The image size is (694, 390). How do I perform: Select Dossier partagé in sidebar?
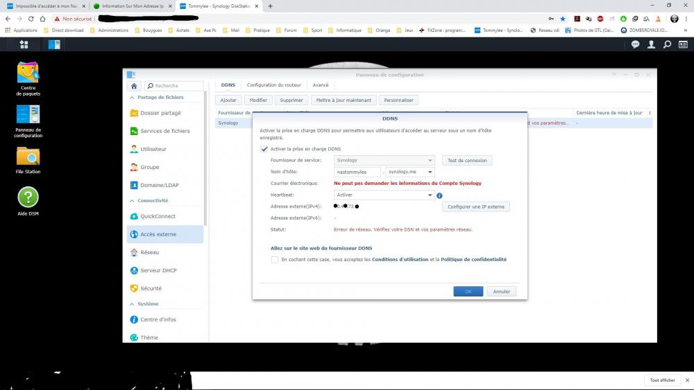pyautogui.click(x=165, y=113)
